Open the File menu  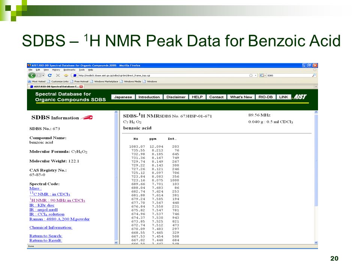(x=30, y=70)
